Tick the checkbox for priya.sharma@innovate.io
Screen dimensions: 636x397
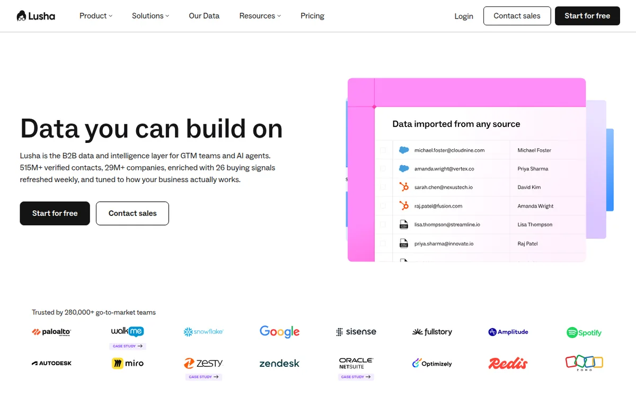point(383,243)
